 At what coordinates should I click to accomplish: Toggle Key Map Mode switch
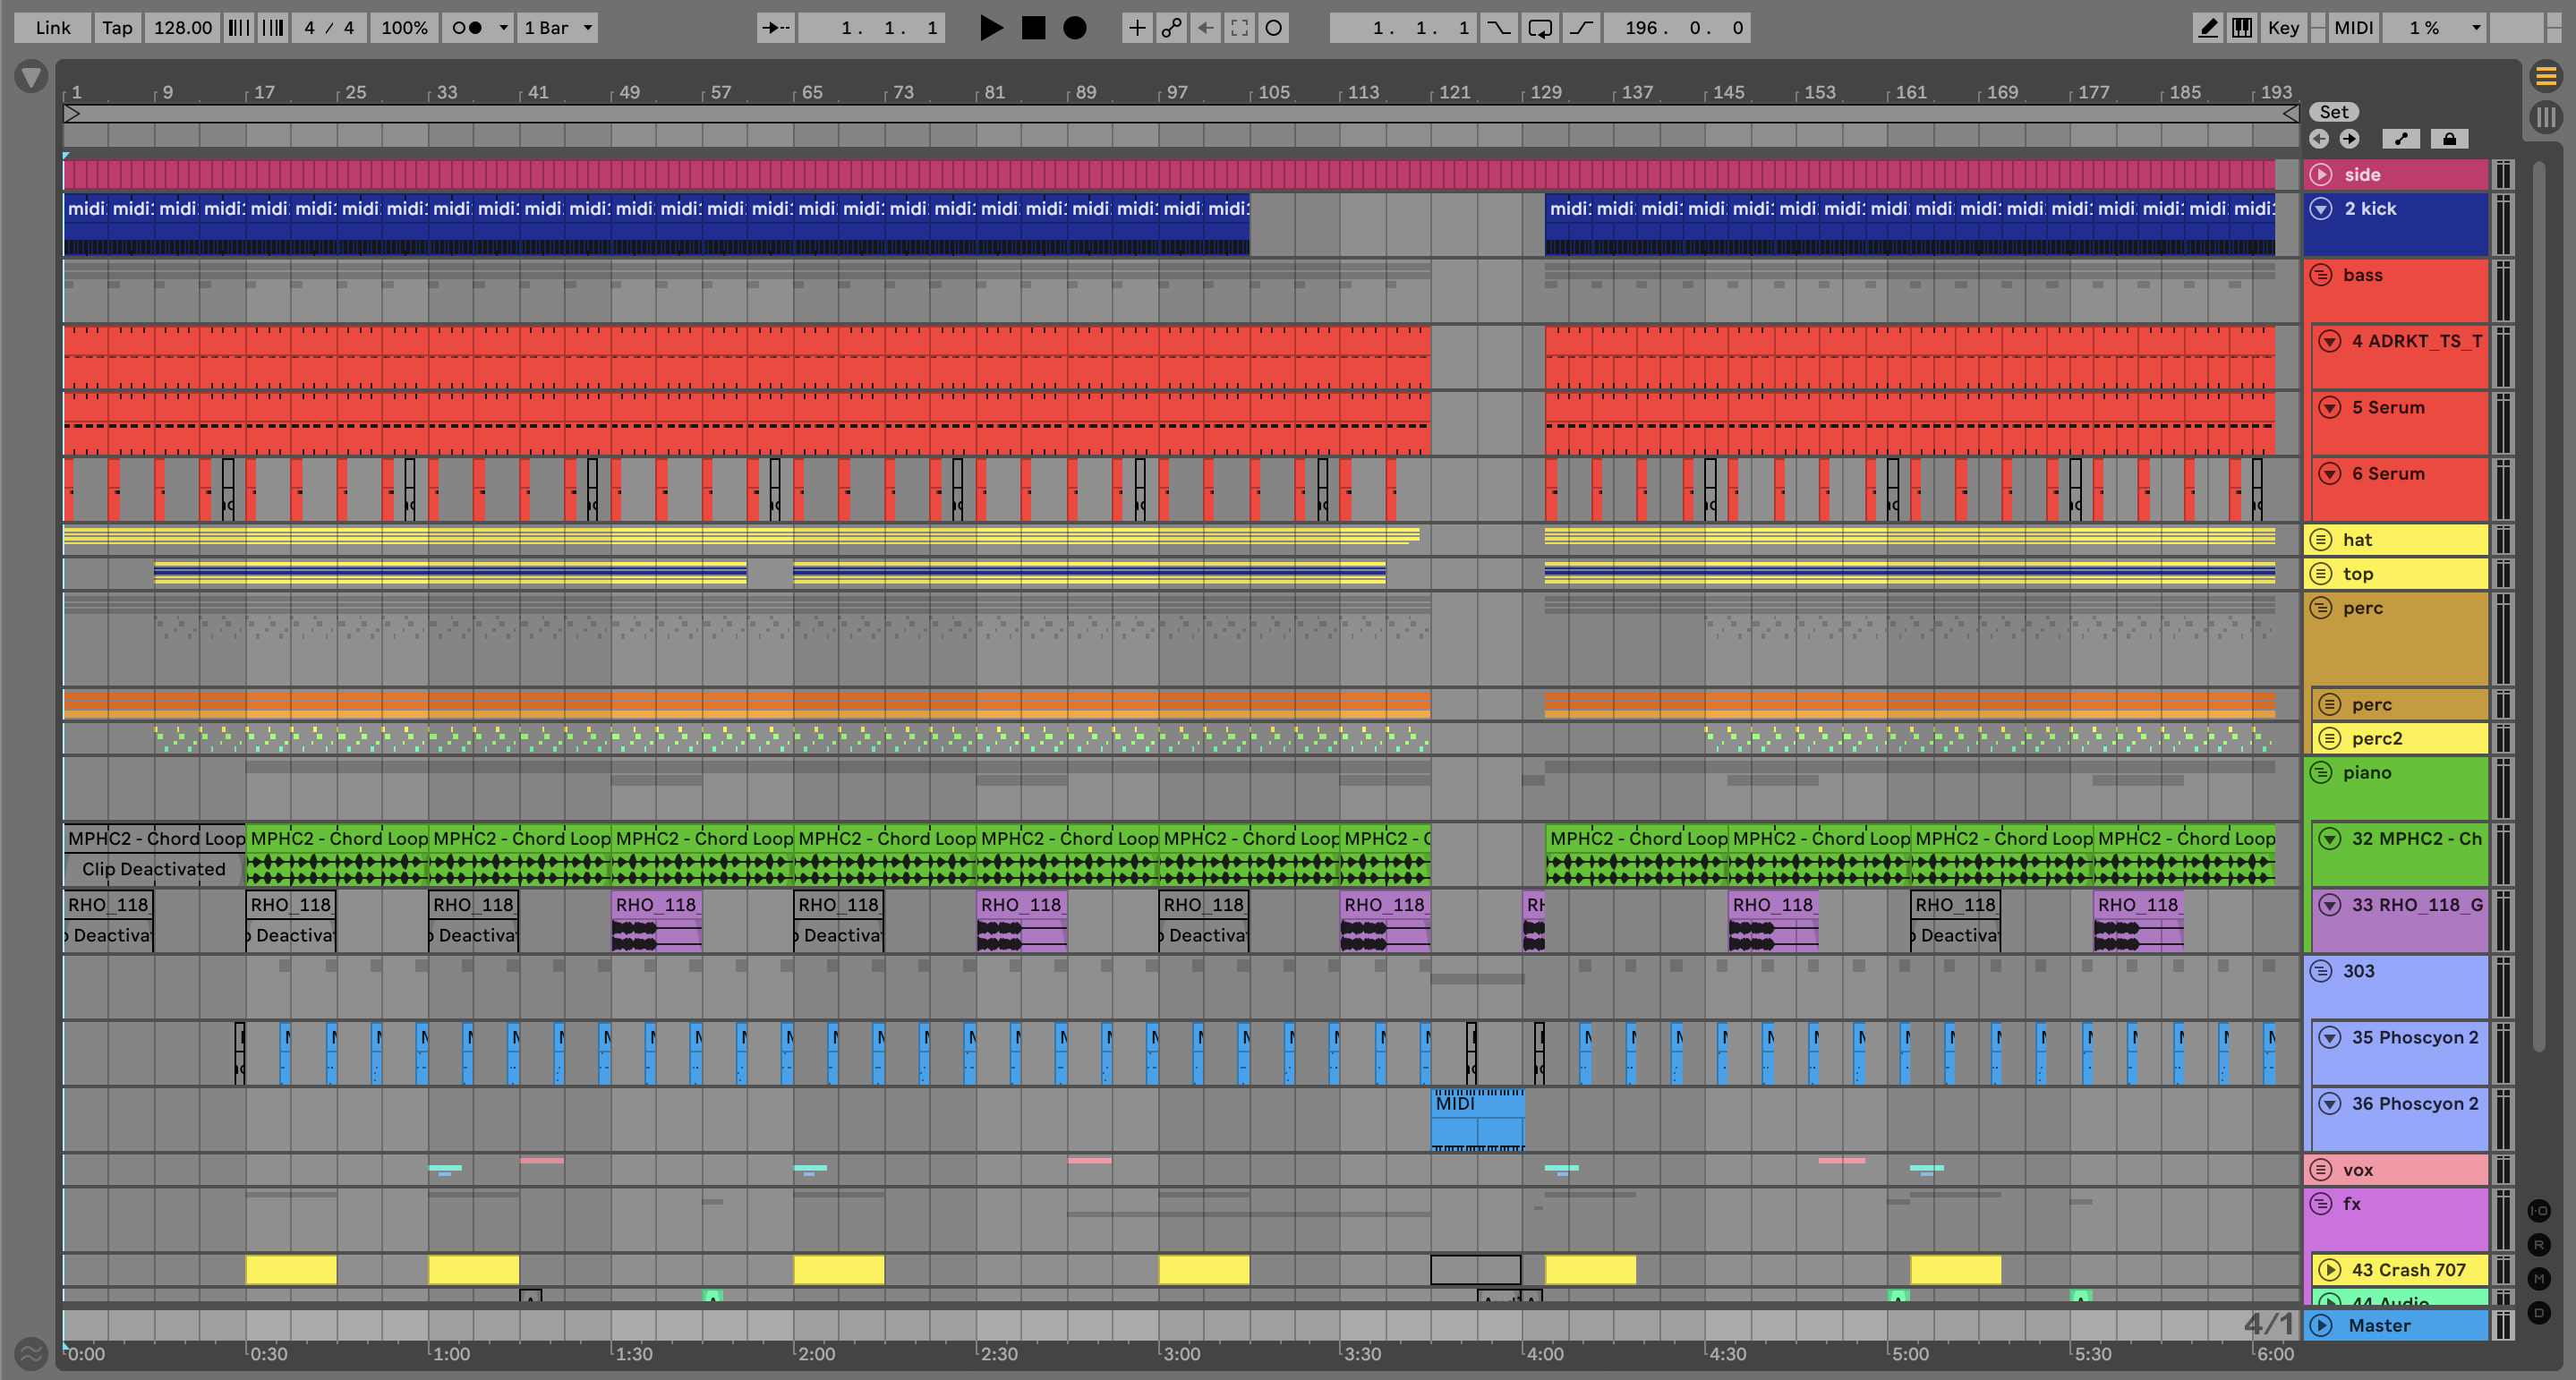tap(2283, 28)
